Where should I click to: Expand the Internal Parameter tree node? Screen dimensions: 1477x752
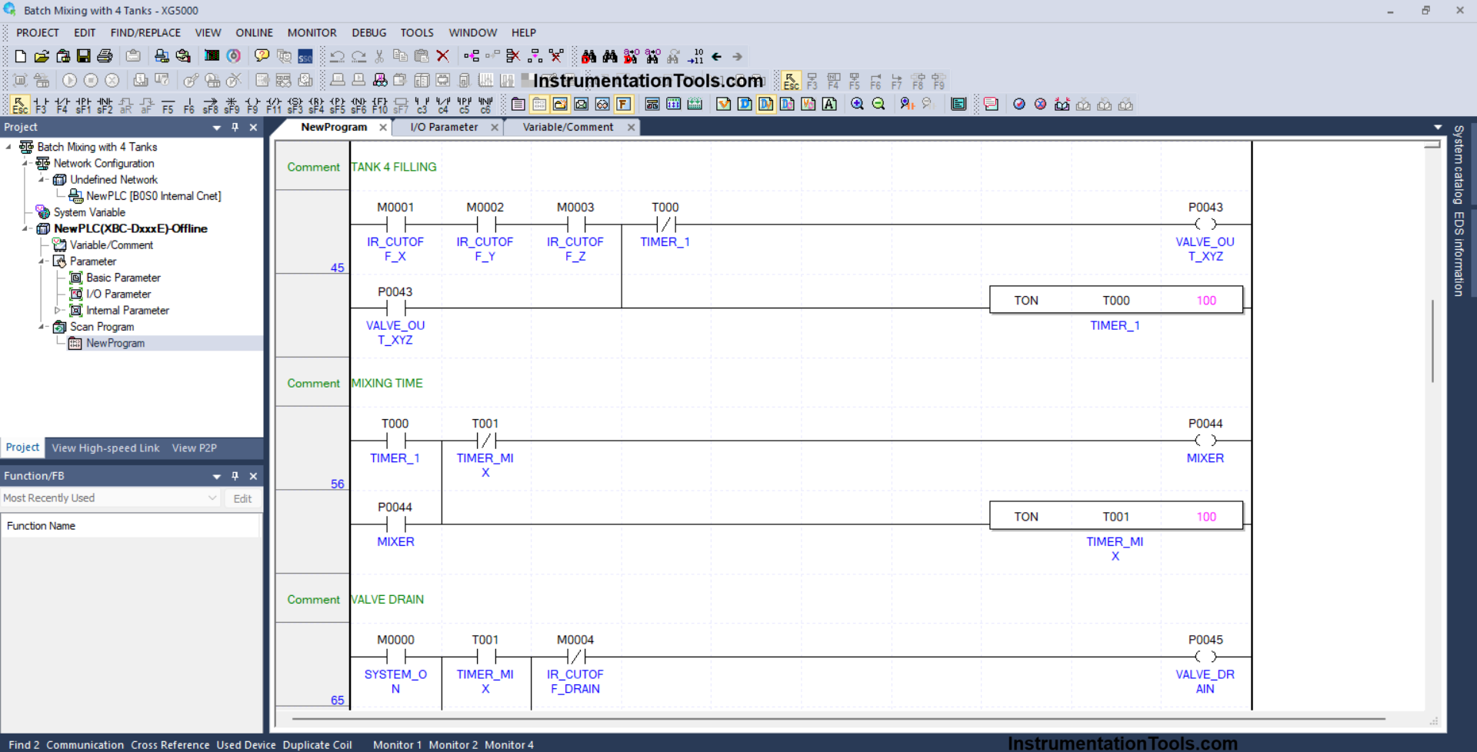click(57, 311)
